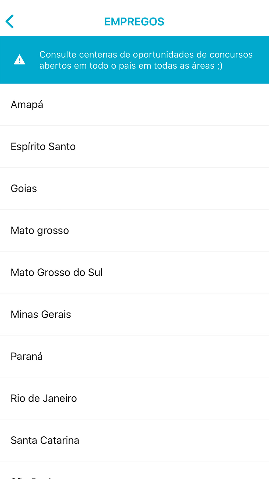Viewport: 269px width, 479px height.
Task: Tap the back arrow icon
Action: click(10, 22)
